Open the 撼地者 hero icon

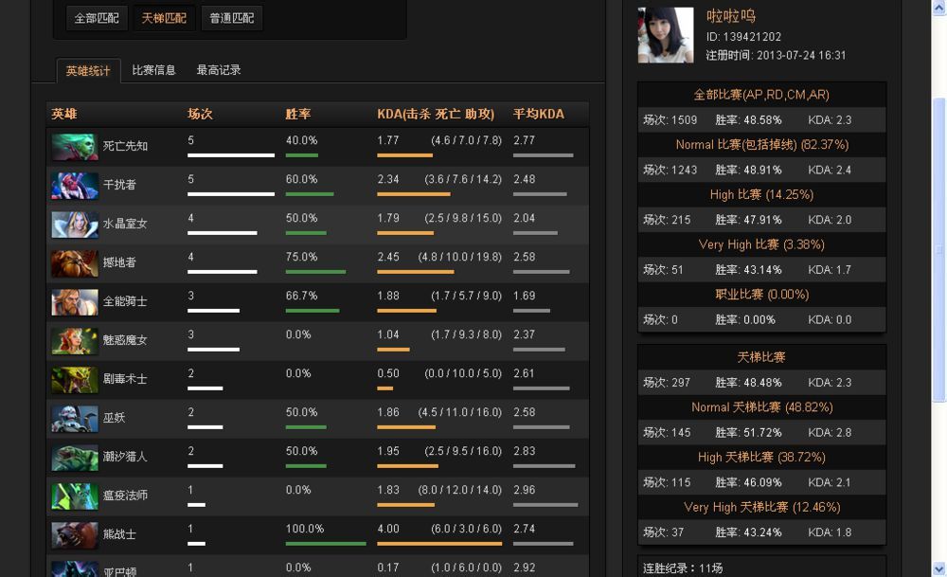coord(75,263)
